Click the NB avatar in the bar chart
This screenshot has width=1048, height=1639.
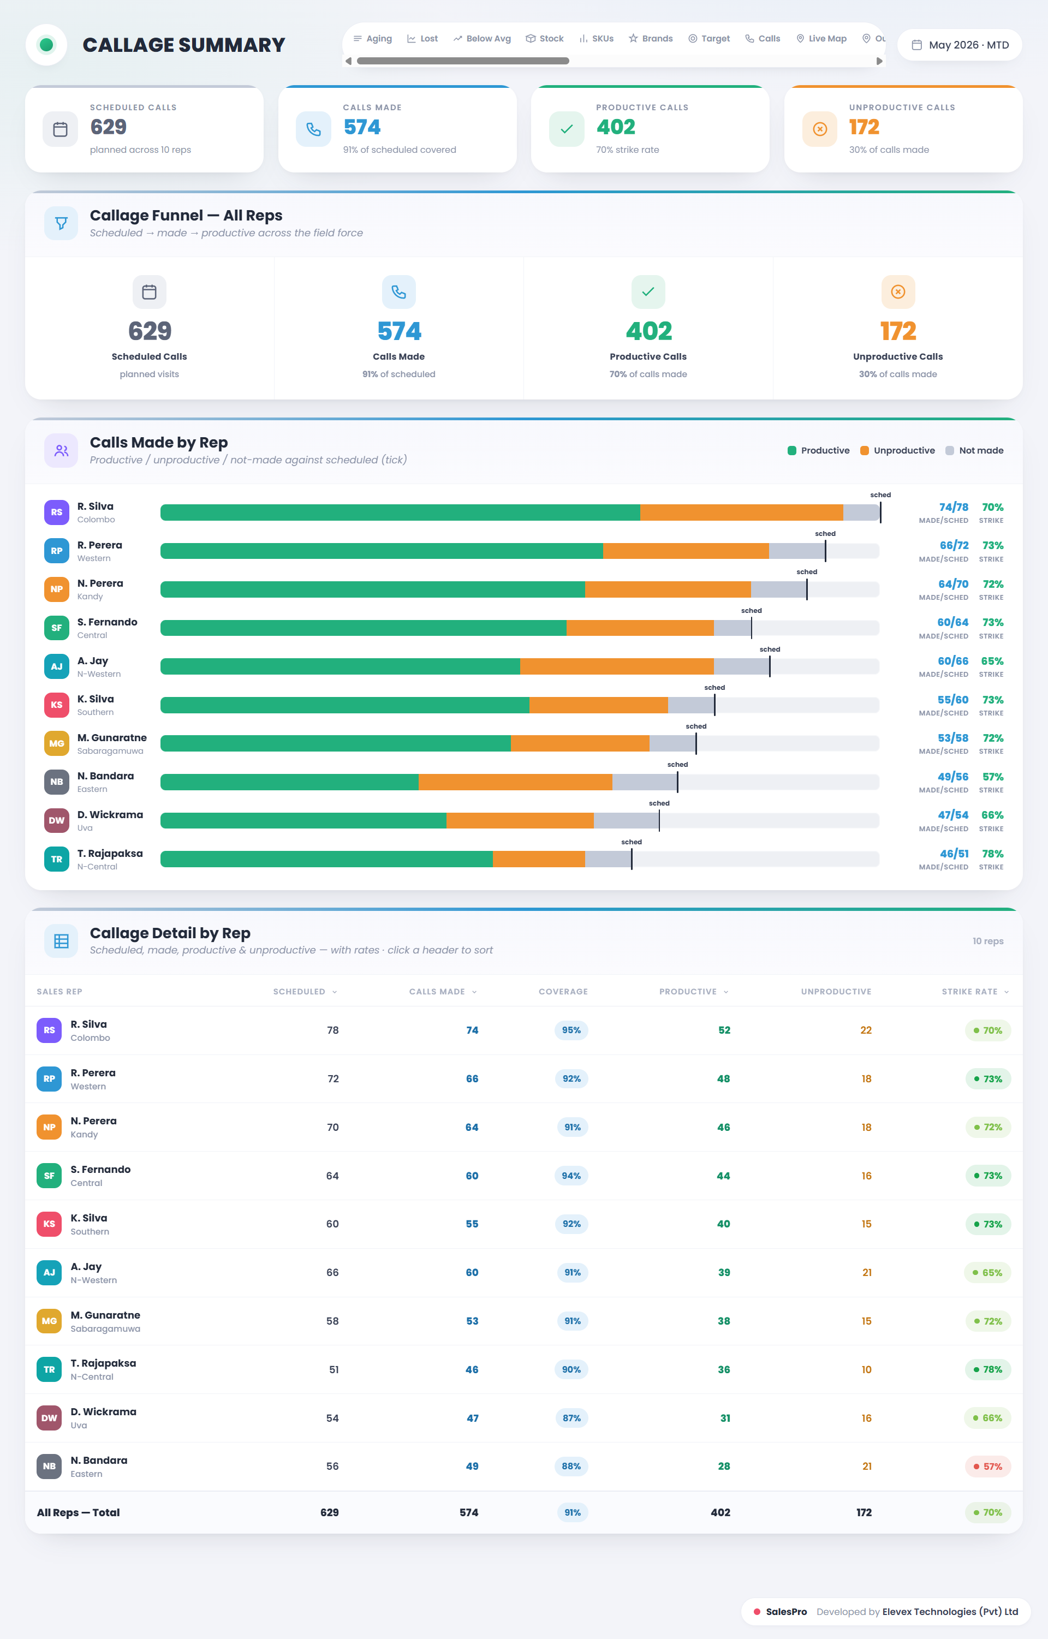pos(56,782)
